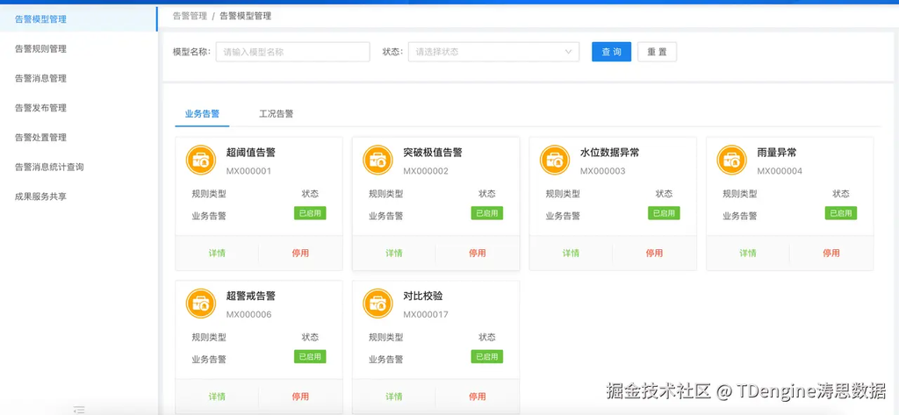Open 告警规则管理 in the sidebar
The image size is (899, 415).
40,49
